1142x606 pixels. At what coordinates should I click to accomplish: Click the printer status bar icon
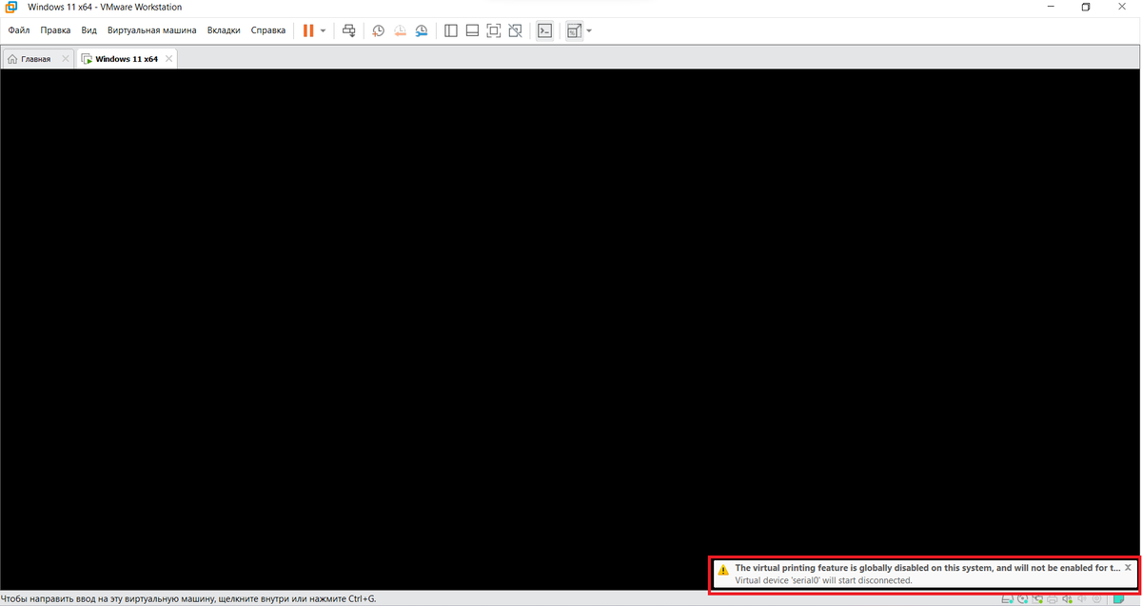(x=1052, y=599)
